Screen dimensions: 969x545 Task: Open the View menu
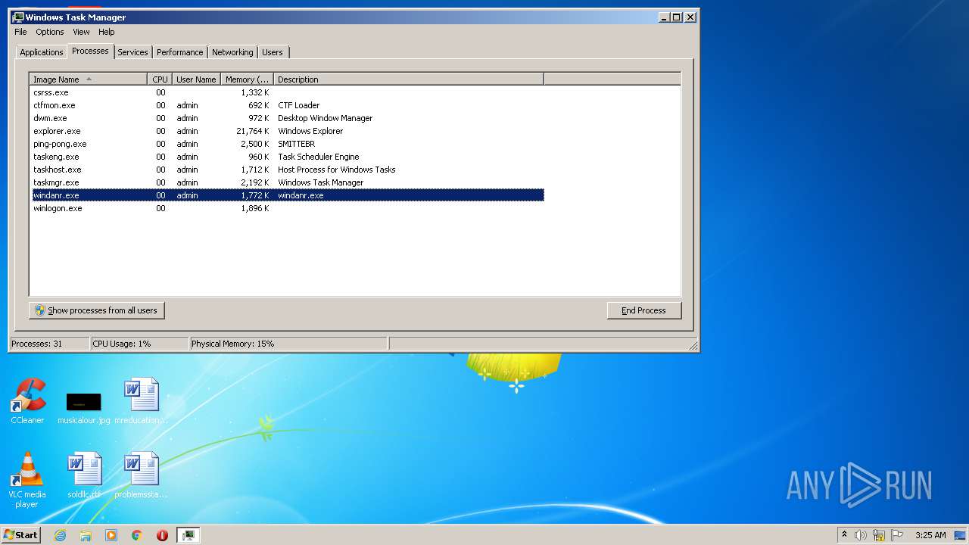click(x=81, y=32)
